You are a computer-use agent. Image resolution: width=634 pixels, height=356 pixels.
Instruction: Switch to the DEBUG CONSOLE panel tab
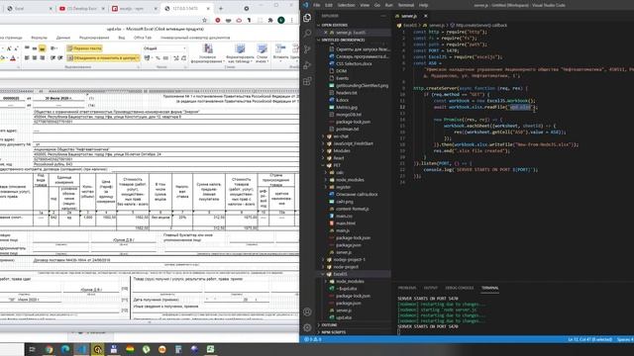(x=459, y=288)
